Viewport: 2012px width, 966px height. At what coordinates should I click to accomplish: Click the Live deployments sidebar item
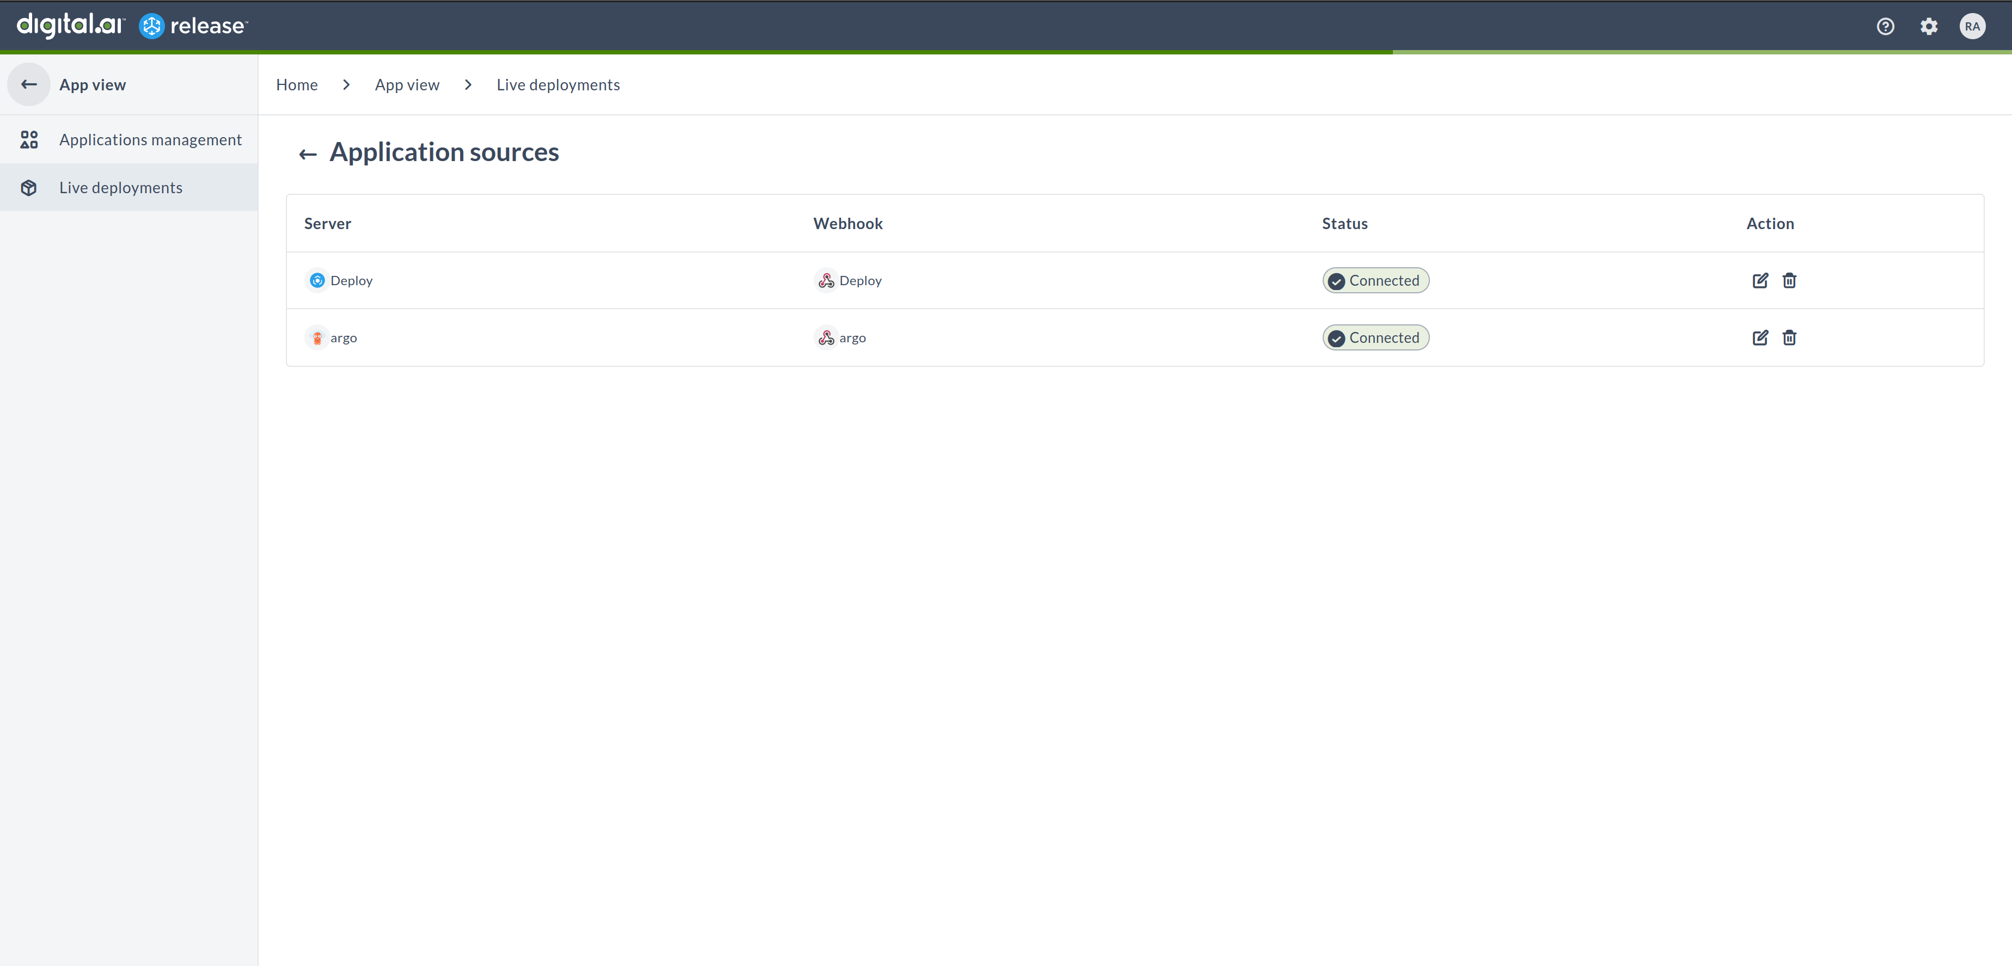121,187
